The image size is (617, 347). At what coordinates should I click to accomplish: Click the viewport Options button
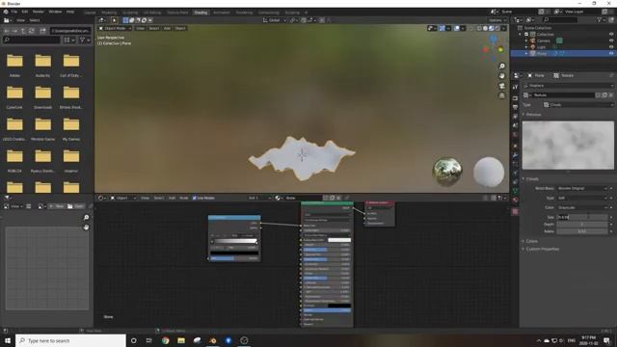[496, 20]
